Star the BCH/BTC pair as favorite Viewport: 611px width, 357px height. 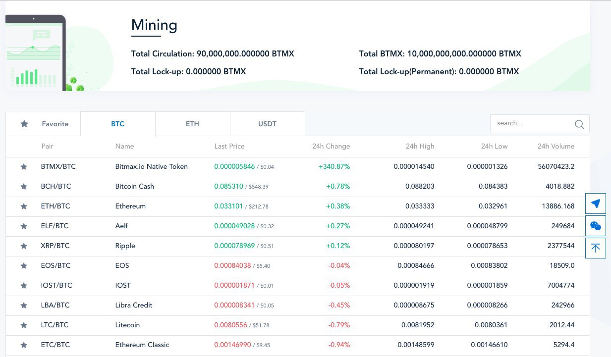tap(23, 187)
